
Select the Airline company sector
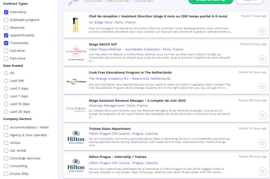pyautogui.click(x=6, y=143)
